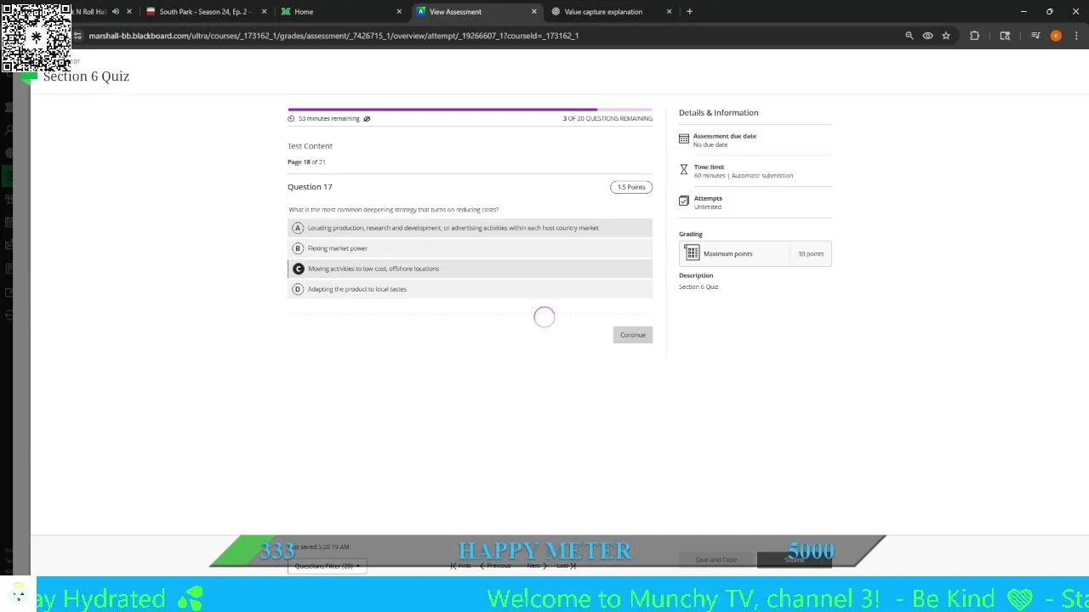Viewport: 1089px width, 612px height.
Task: Open the Chrome three-dot menu
Action: click(1075, 36)
